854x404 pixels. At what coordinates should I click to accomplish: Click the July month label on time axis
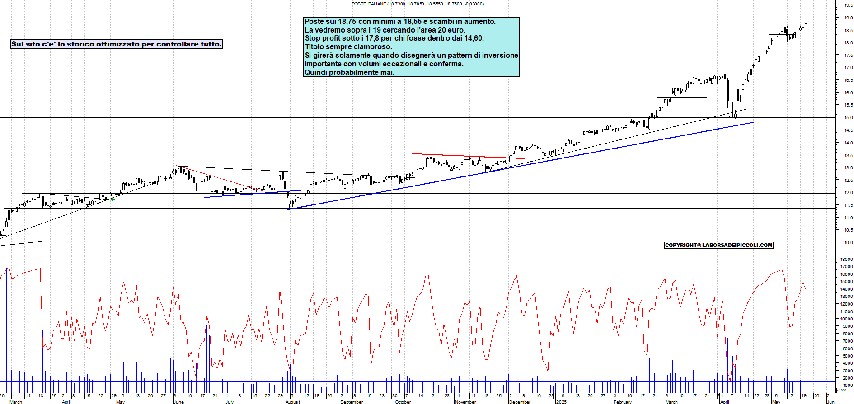230,402
